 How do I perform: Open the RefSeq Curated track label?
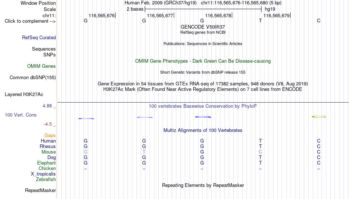[x=39, y=37]
